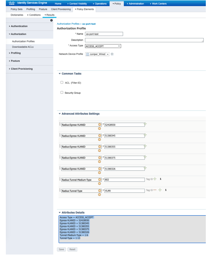224x256 pixels.
Task: Open the Operations menu
Action: (x=100, y=4)
